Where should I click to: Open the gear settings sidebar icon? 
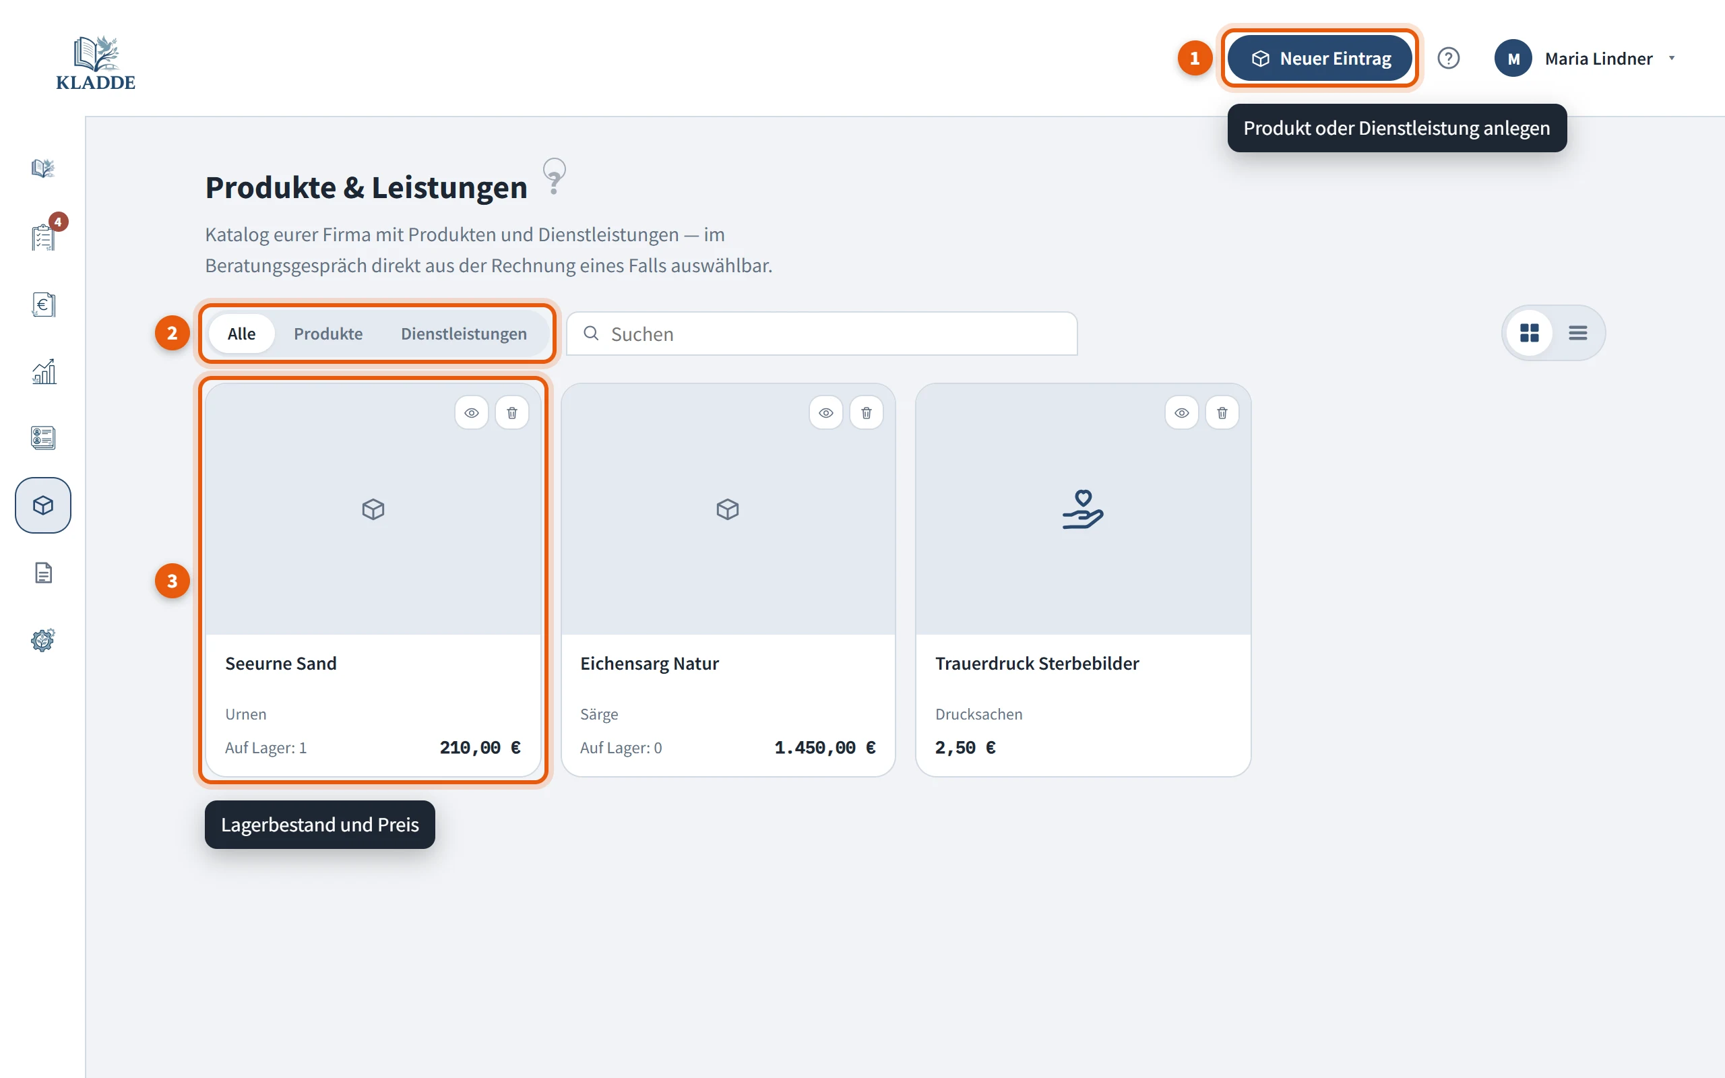click(42, 639)
